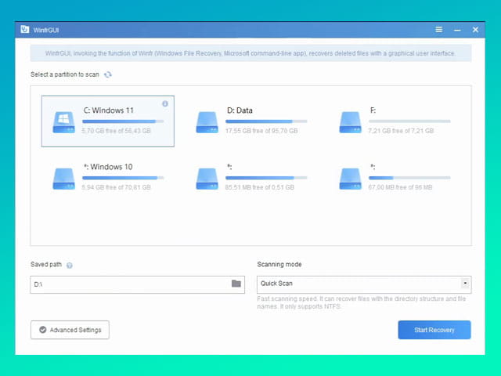Screen dimensions: 501x376
Task: Click '17,55 GB free of 95,70 GB' text
Action: [x=261, y=131]
